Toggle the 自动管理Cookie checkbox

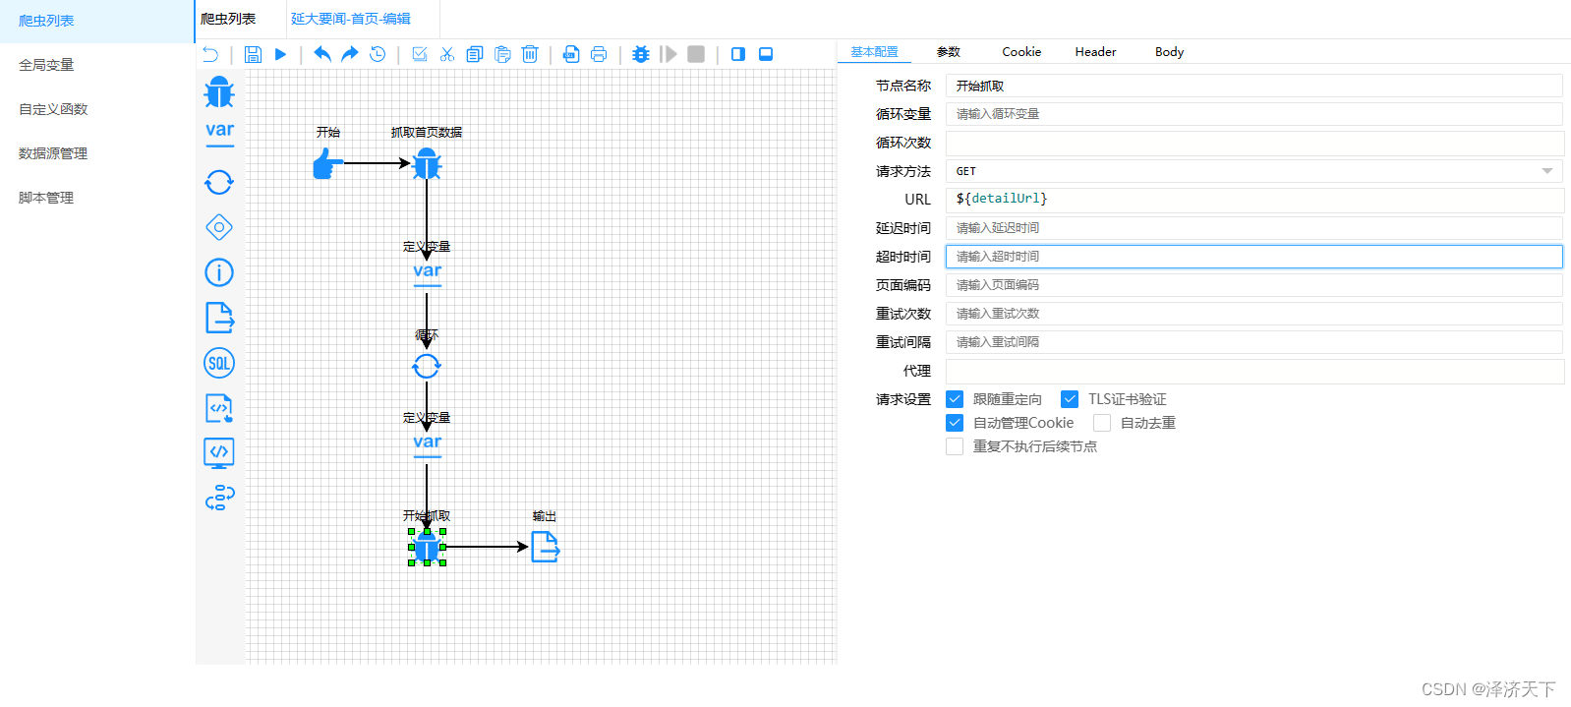coord(955,423)
